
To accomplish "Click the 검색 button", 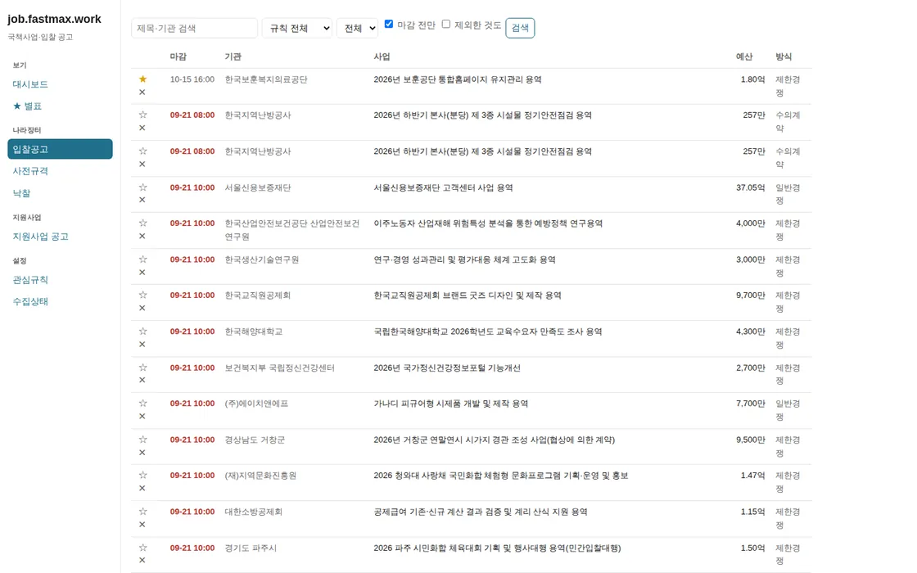I will 520,28.
